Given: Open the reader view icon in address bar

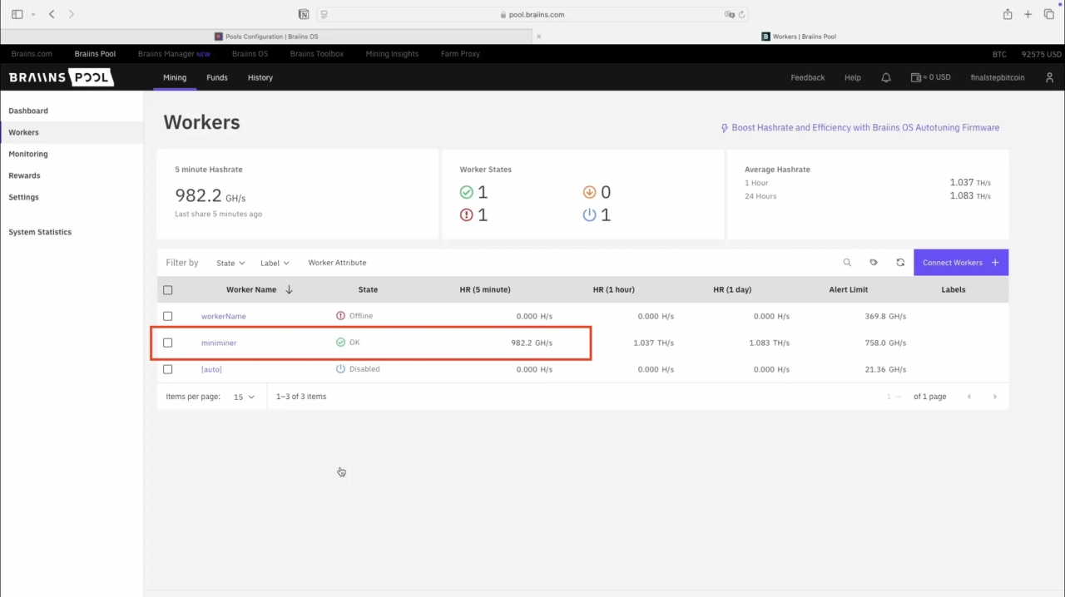Looking at the screenshot, I should click(x=324, y=14).
